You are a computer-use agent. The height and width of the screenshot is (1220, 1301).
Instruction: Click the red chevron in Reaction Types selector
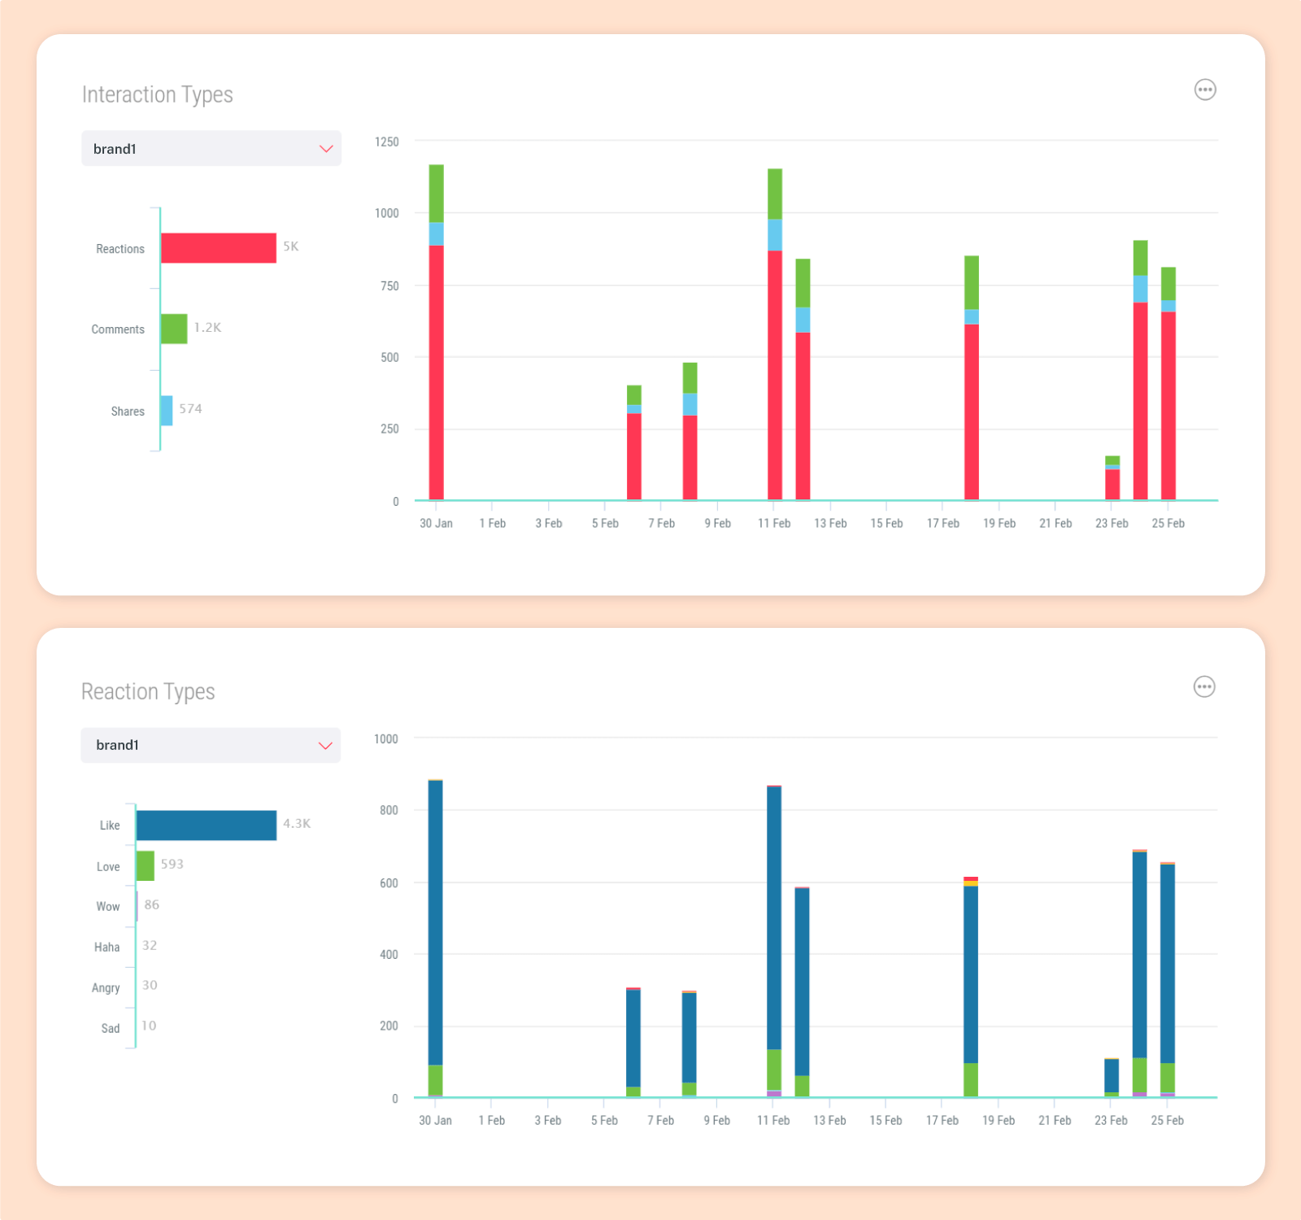click(325, 746)
